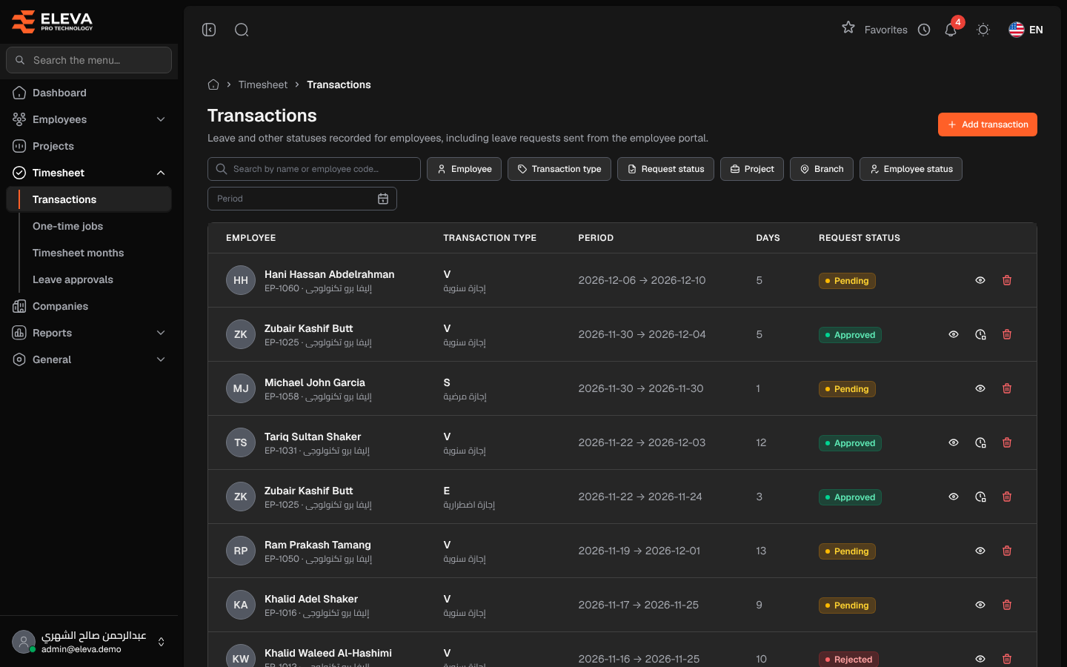Open the EN language selector
The image size is (1067, 667).
click(1026, 30)
